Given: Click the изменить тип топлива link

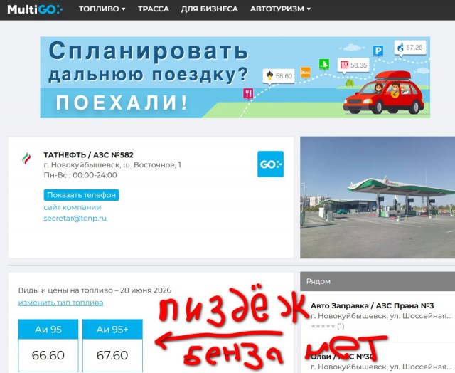Looking at the screenshot, I should point(60,303).
